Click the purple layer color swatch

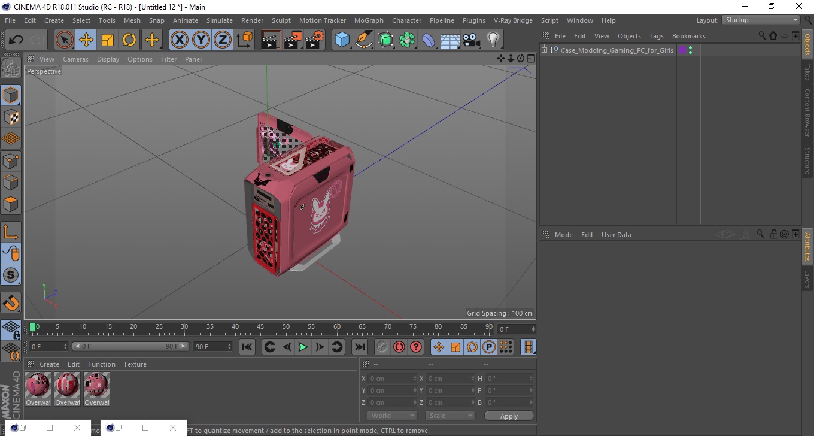click(x=682, y=50)
